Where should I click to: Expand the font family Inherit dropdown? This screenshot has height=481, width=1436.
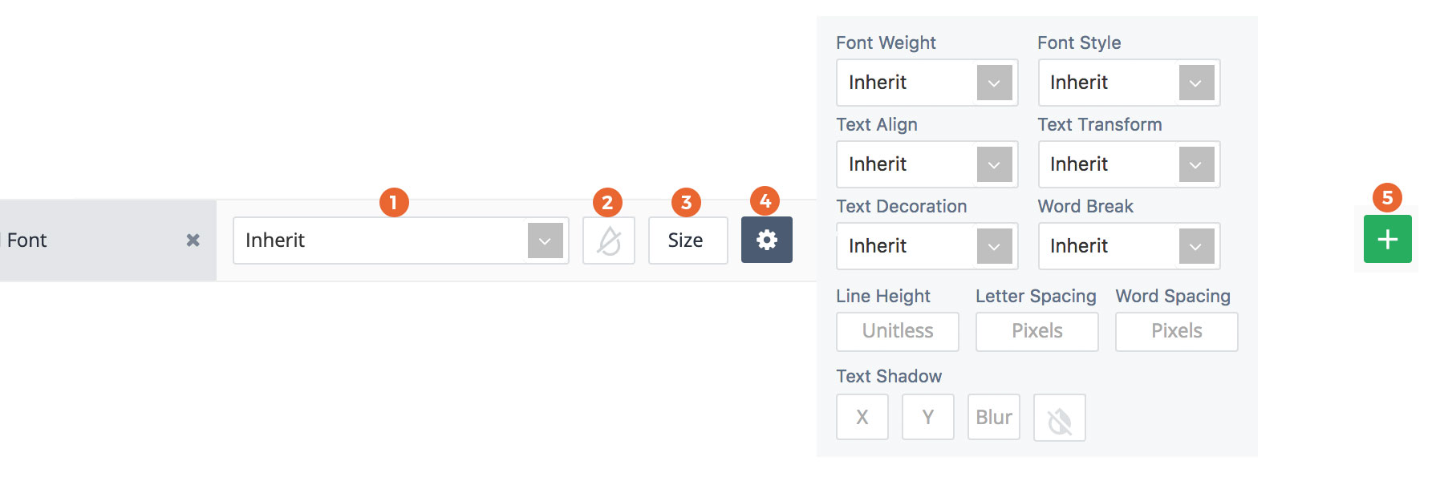401,240
